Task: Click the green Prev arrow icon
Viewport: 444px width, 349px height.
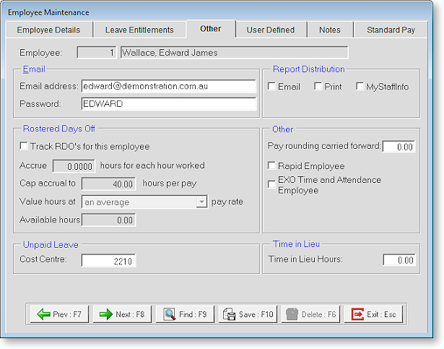Action: pos(43,314)
